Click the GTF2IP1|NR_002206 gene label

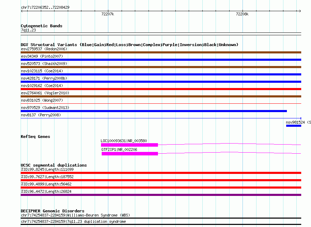[119, 149]
